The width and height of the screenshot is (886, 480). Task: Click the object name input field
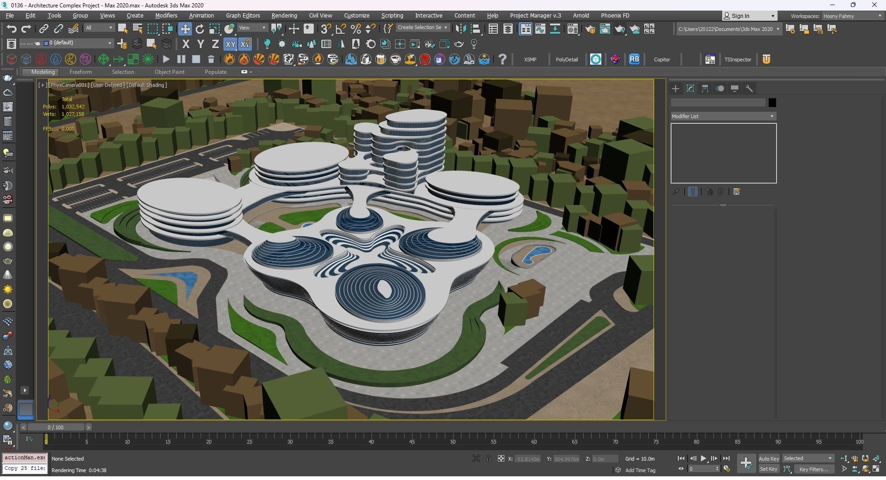(x=718, y=102)
